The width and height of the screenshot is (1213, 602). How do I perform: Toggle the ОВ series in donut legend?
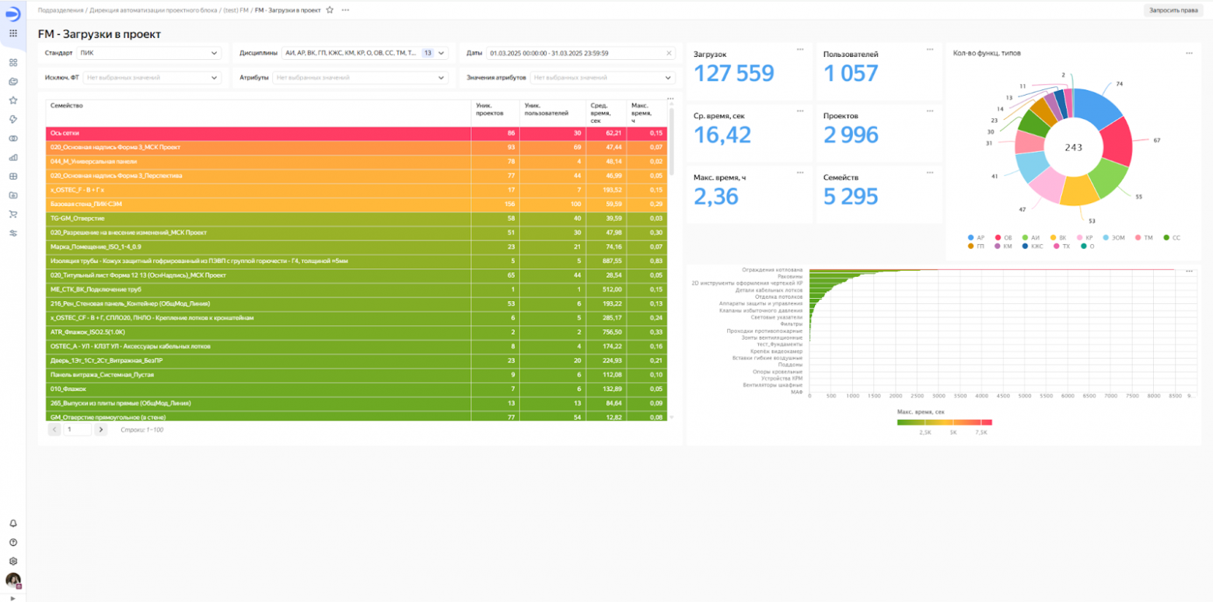(1003, 237)
